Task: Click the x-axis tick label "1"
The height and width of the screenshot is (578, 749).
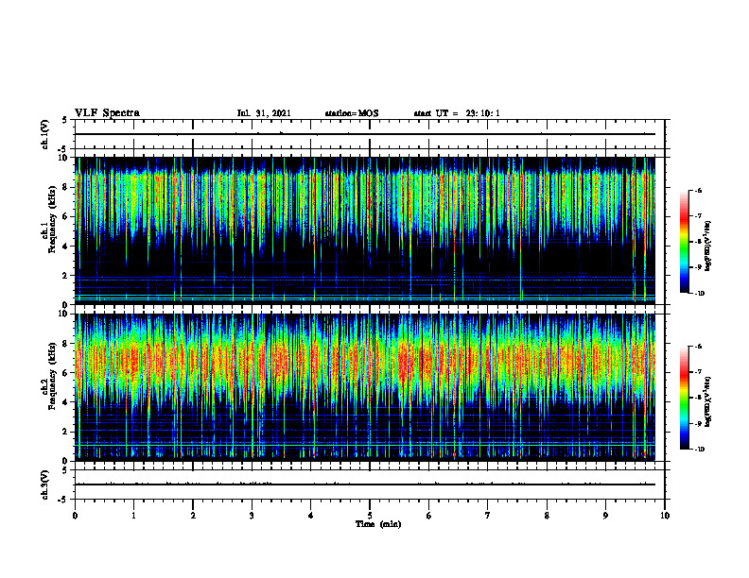Action: (133, 516)
